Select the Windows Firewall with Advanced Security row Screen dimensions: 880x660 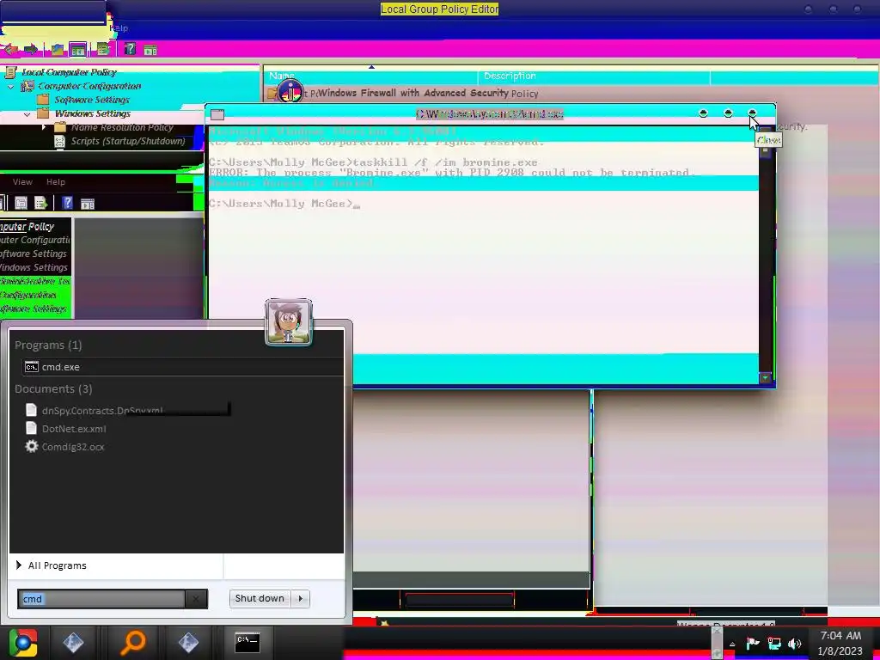coord(412,93)
